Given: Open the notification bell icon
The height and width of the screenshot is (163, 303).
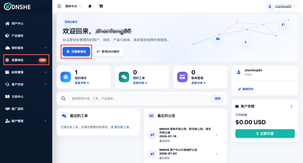Looking at the screenshot, I should (90, 6).
